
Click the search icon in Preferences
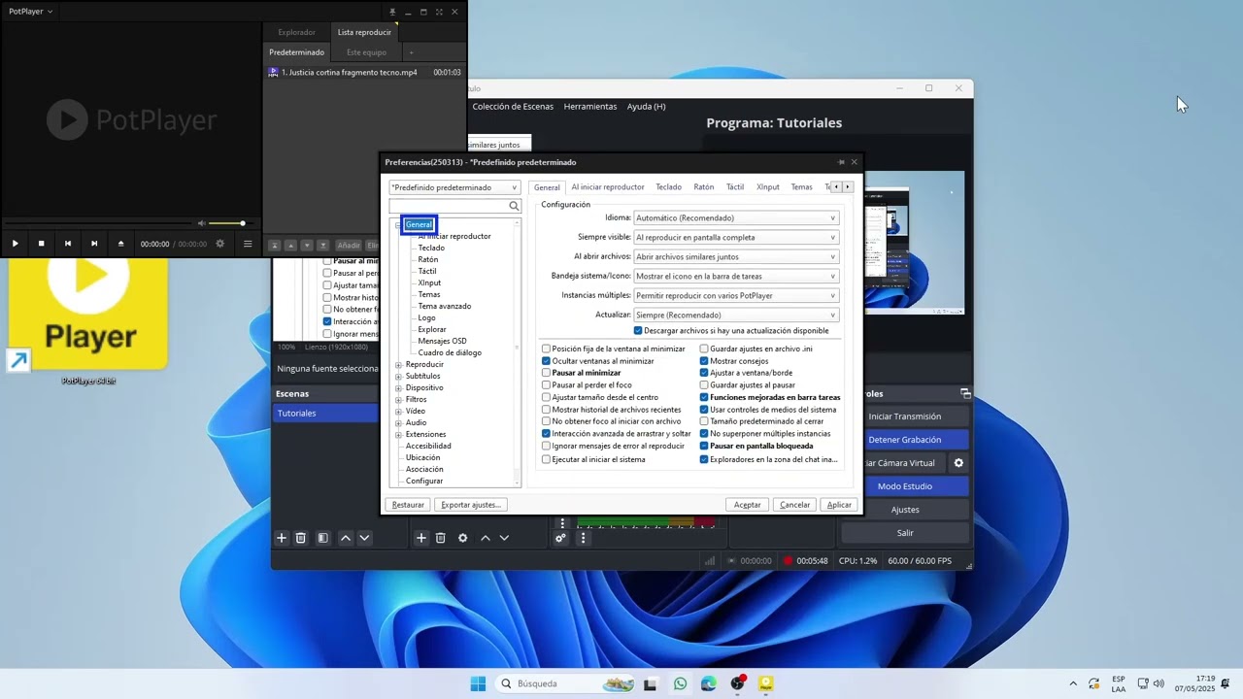[515, 206]
